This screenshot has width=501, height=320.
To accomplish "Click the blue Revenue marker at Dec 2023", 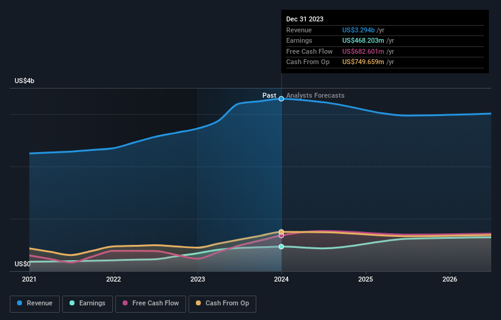I will tap(281, 99).
